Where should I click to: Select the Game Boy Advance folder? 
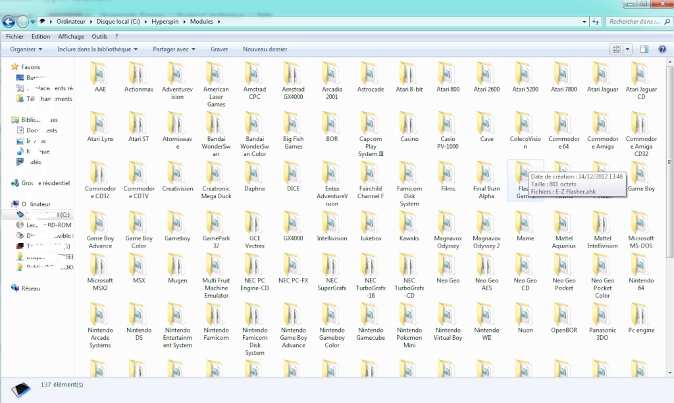(100, 230)
